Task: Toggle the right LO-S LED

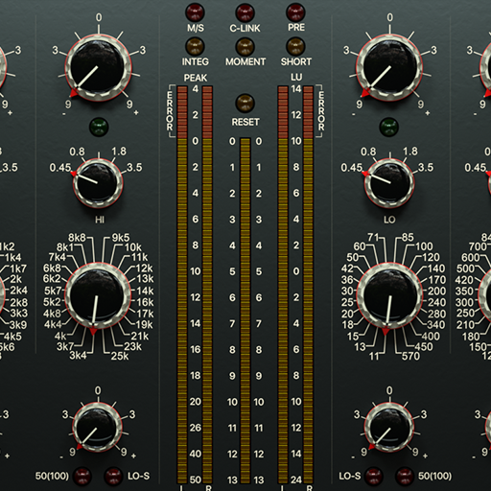Action: [373, 476]
